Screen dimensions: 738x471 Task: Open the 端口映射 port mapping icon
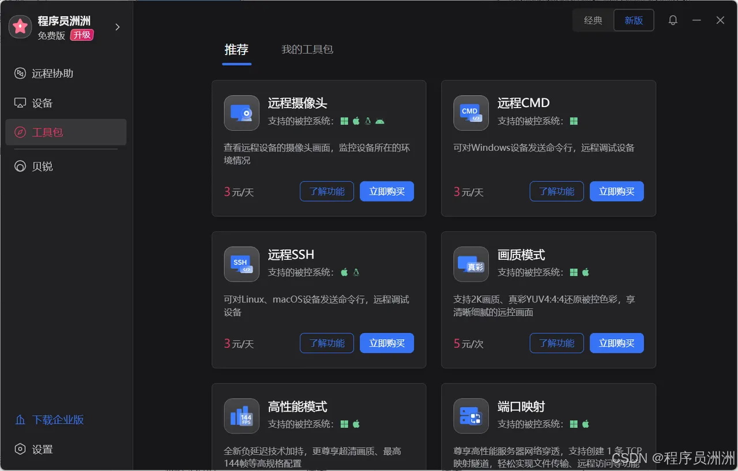(x=470, y=416)
